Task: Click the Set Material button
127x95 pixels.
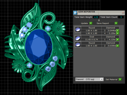Action: click(x=112, y=79)
